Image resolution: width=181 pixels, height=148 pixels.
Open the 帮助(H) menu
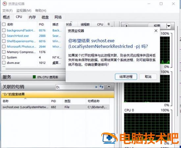[x=40, y=11]
